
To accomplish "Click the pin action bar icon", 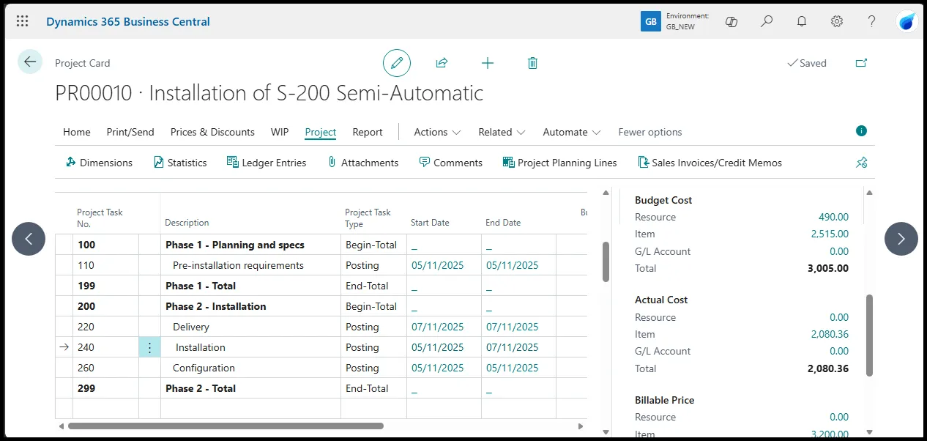I will point(862,163).
